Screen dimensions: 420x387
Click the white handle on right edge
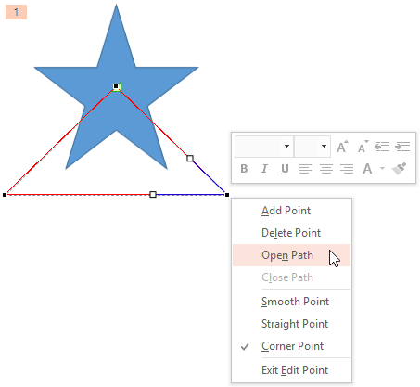coord(190,159)
